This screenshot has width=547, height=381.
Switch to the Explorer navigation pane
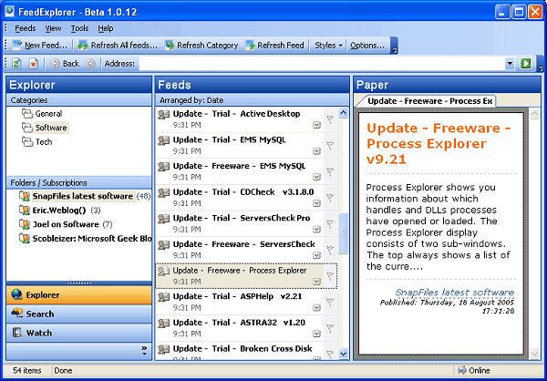79,295
